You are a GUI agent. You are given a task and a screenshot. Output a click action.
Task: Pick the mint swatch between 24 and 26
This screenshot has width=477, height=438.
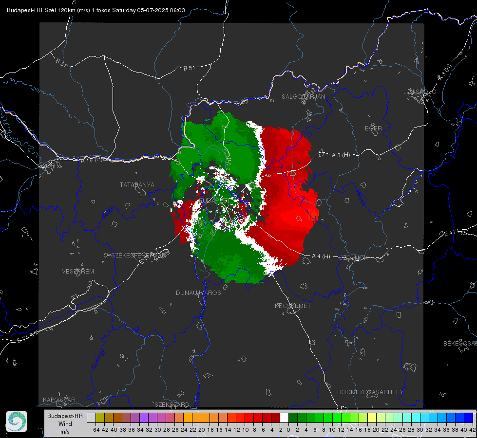pos(398,418)
